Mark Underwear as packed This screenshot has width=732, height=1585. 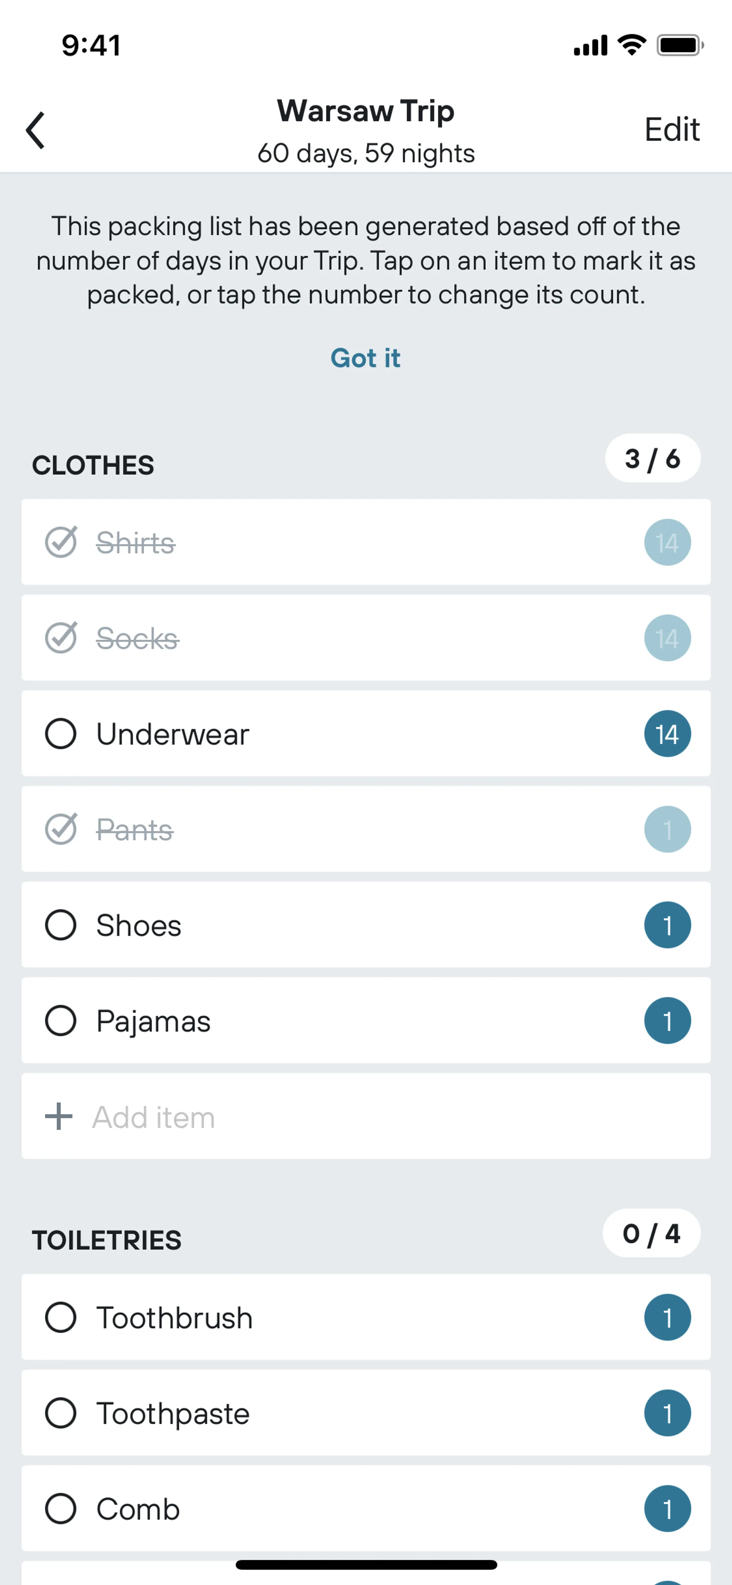pos(61,734)
